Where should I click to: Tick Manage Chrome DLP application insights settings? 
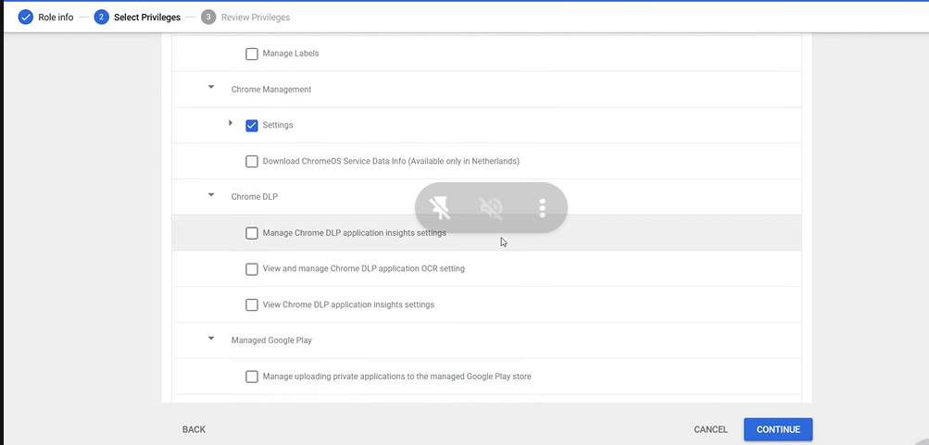click(252, 233)
